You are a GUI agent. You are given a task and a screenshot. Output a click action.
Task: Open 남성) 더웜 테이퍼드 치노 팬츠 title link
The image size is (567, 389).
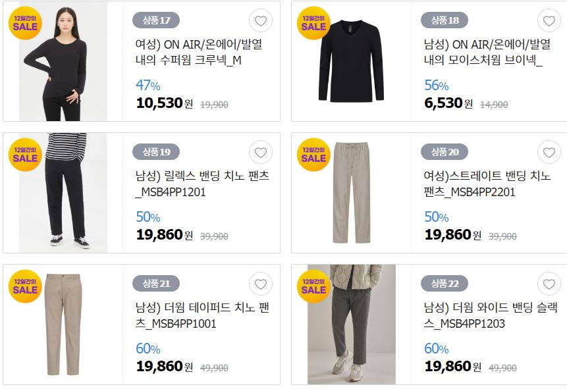[202, 315]
